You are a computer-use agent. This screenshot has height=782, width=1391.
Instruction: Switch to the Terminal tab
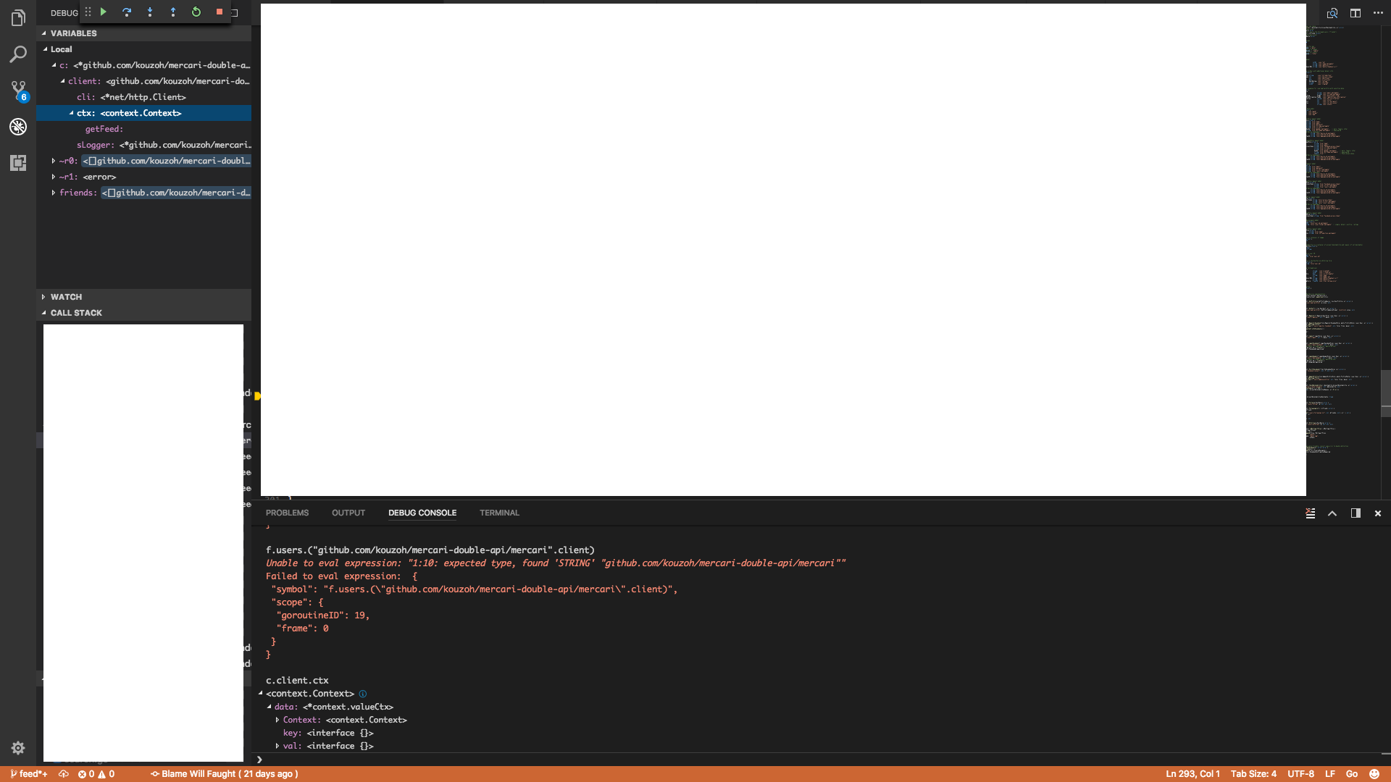(498, 513)
